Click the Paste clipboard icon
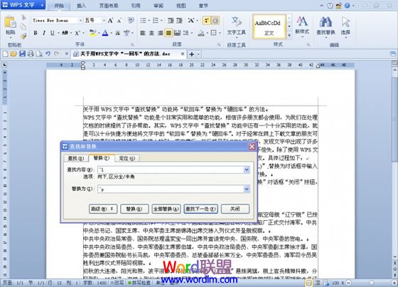 tap(11, 22)
